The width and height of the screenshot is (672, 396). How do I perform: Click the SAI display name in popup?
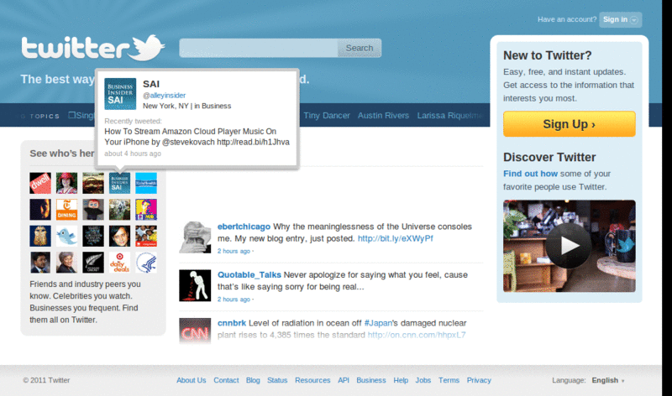pos(151,84)
